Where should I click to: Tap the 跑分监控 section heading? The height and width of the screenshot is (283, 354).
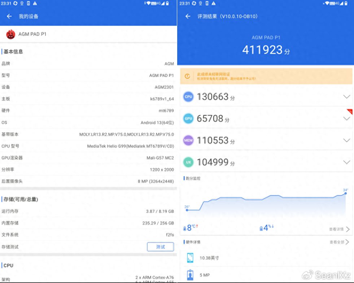(x=193, y=178)
